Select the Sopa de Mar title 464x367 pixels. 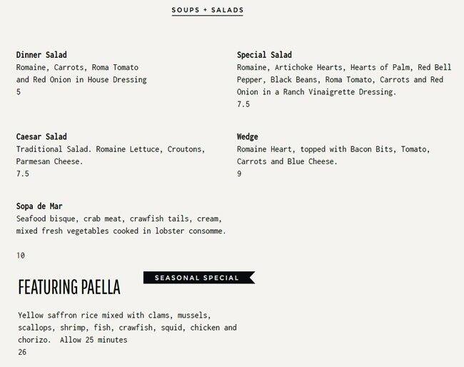(39, 206)
